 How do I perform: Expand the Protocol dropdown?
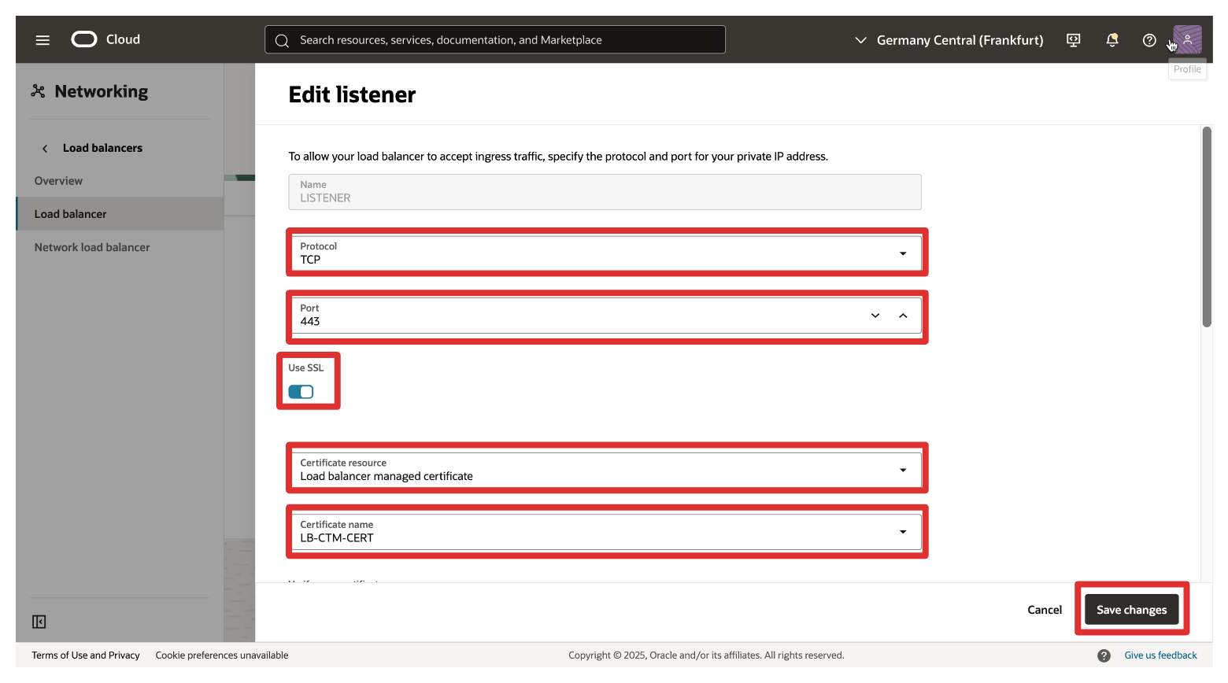point(902,253)
